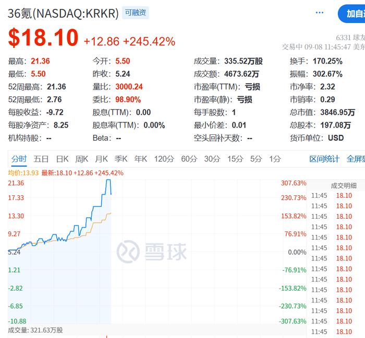This screenshot has width=365, height=338.
Task: Open 区间统计 interval statistics
Action: pos(324,159)
